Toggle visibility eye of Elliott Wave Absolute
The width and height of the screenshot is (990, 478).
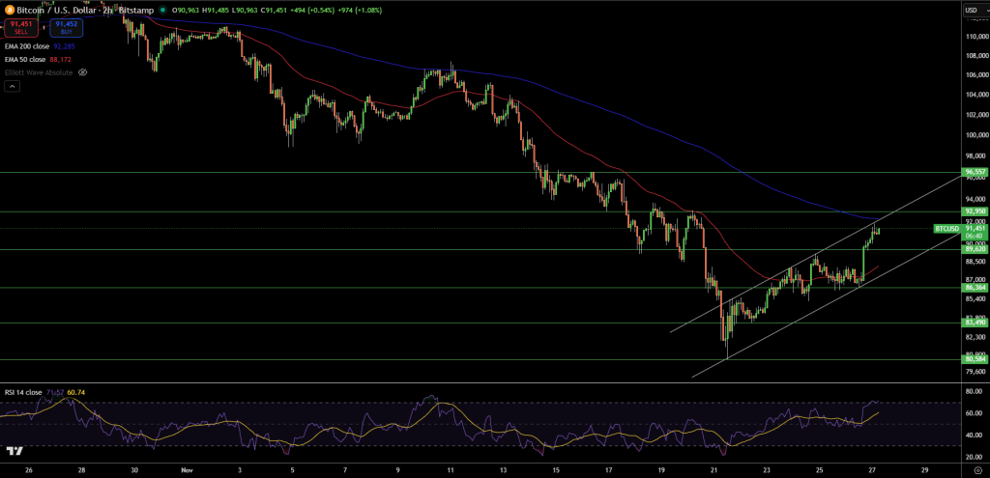(x=83, y=72)
